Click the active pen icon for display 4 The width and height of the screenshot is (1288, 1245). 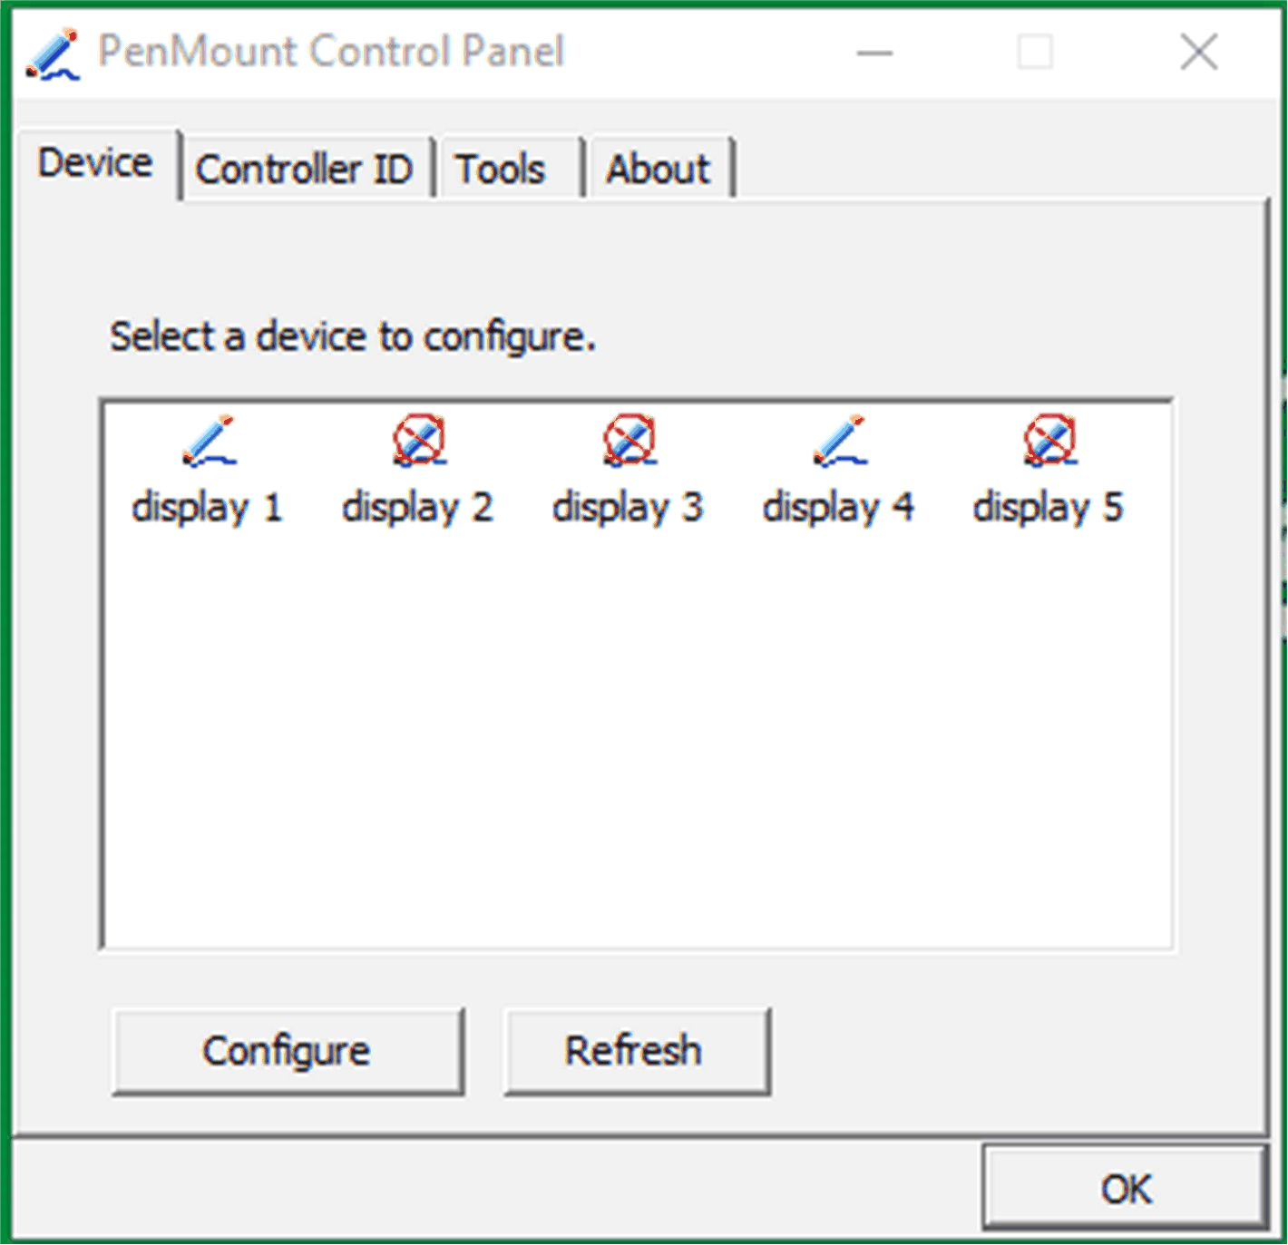pyautogui.click(x=839, y=442)
